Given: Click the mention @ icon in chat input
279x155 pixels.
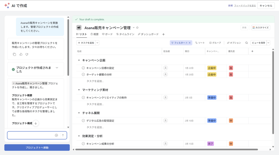Looking at the screenshot, I should (x=56, y=135).
